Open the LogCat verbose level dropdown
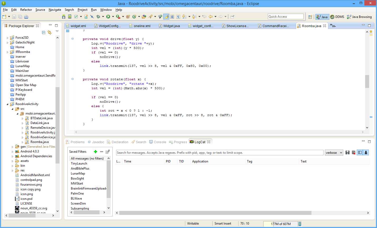This screenshot has width=377, height=228. (334, 153)
